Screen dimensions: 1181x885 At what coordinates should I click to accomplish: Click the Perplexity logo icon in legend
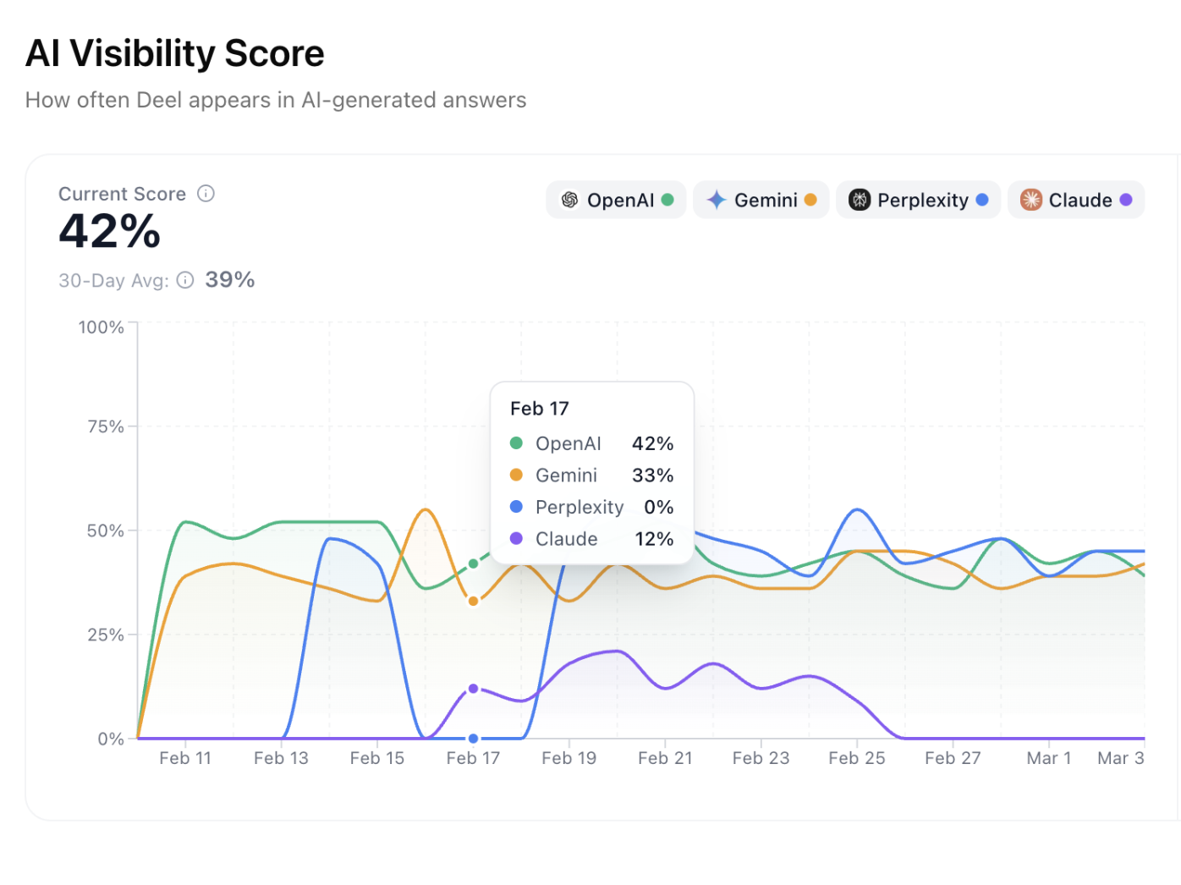point(860,201)
